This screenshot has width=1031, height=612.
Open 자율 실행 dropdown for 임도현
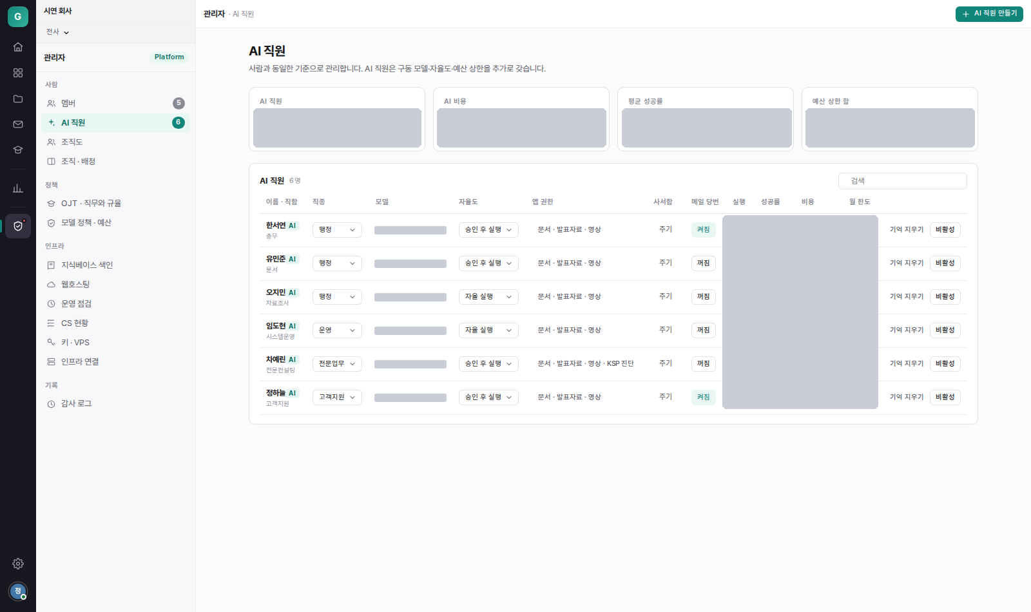(488, 330)
